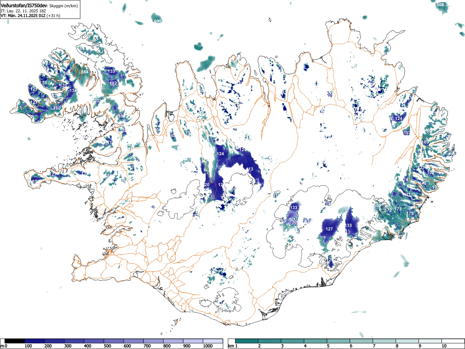465x349 pixels.
Task: Click the 508 visibility value offshore
Action: 440,5
